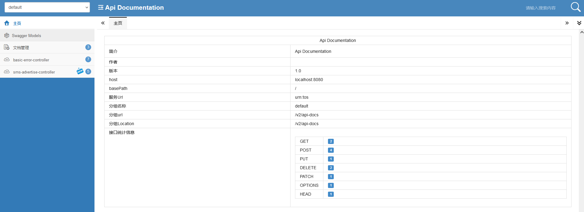This screenshot has height=212, width=584.
Task: Click the 文档管理 document icon
Action: (7, 47)
